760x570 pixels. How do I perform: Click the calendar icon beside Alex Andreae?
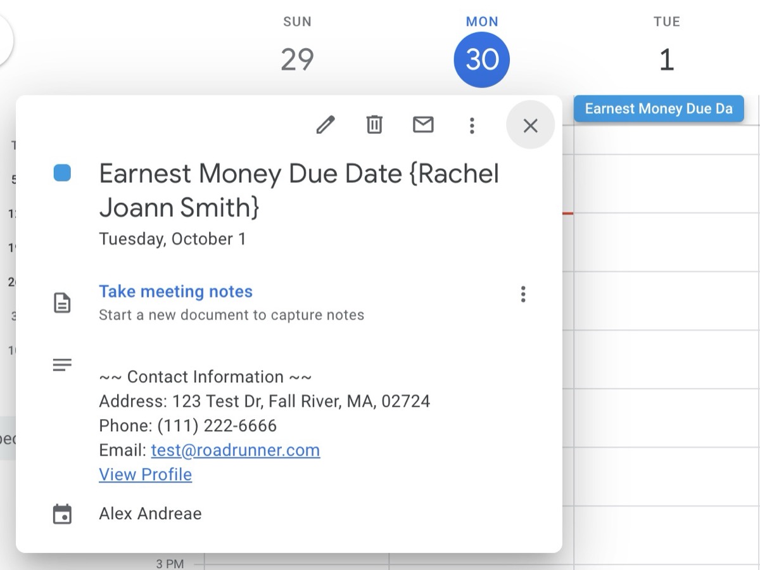[x=62, y=514]
